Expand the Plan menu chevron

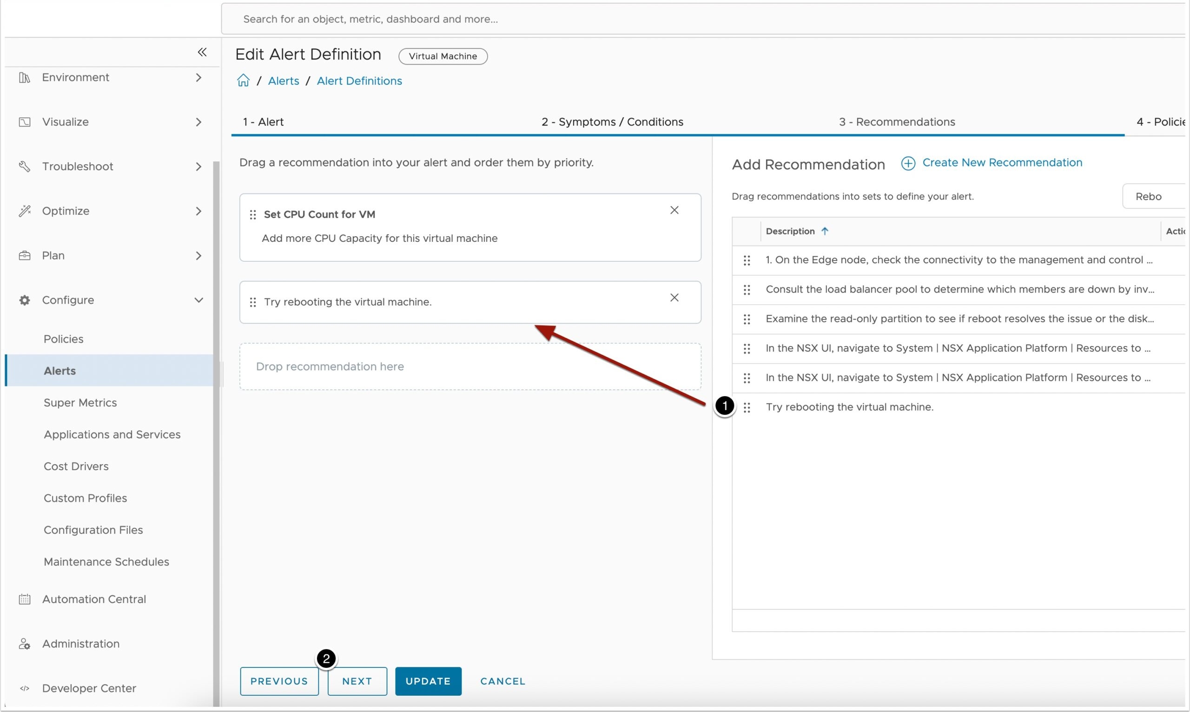point(198,256)
